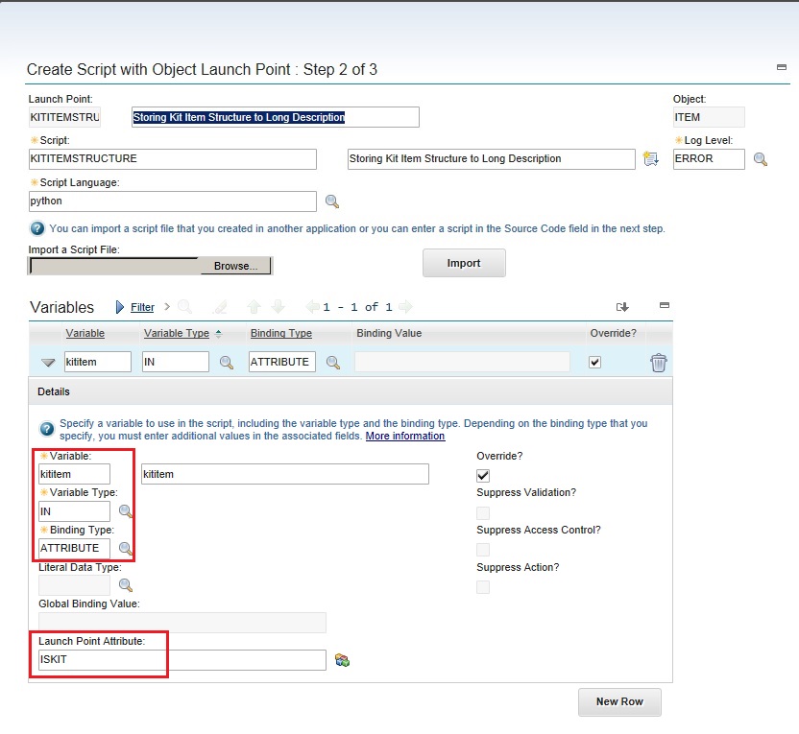The width and height of the screenshot is (799, 734).
Task: Click the Import button
Action: pyautogui.click(x=464, y=263)
